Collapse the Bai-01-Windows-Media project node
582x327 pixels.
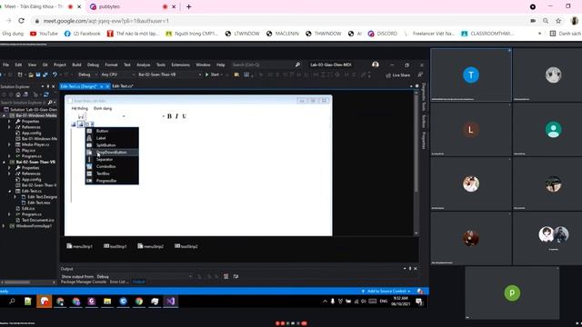(4, 115)
